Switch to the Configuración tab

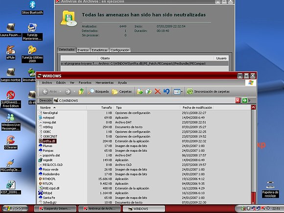(120, 50)
